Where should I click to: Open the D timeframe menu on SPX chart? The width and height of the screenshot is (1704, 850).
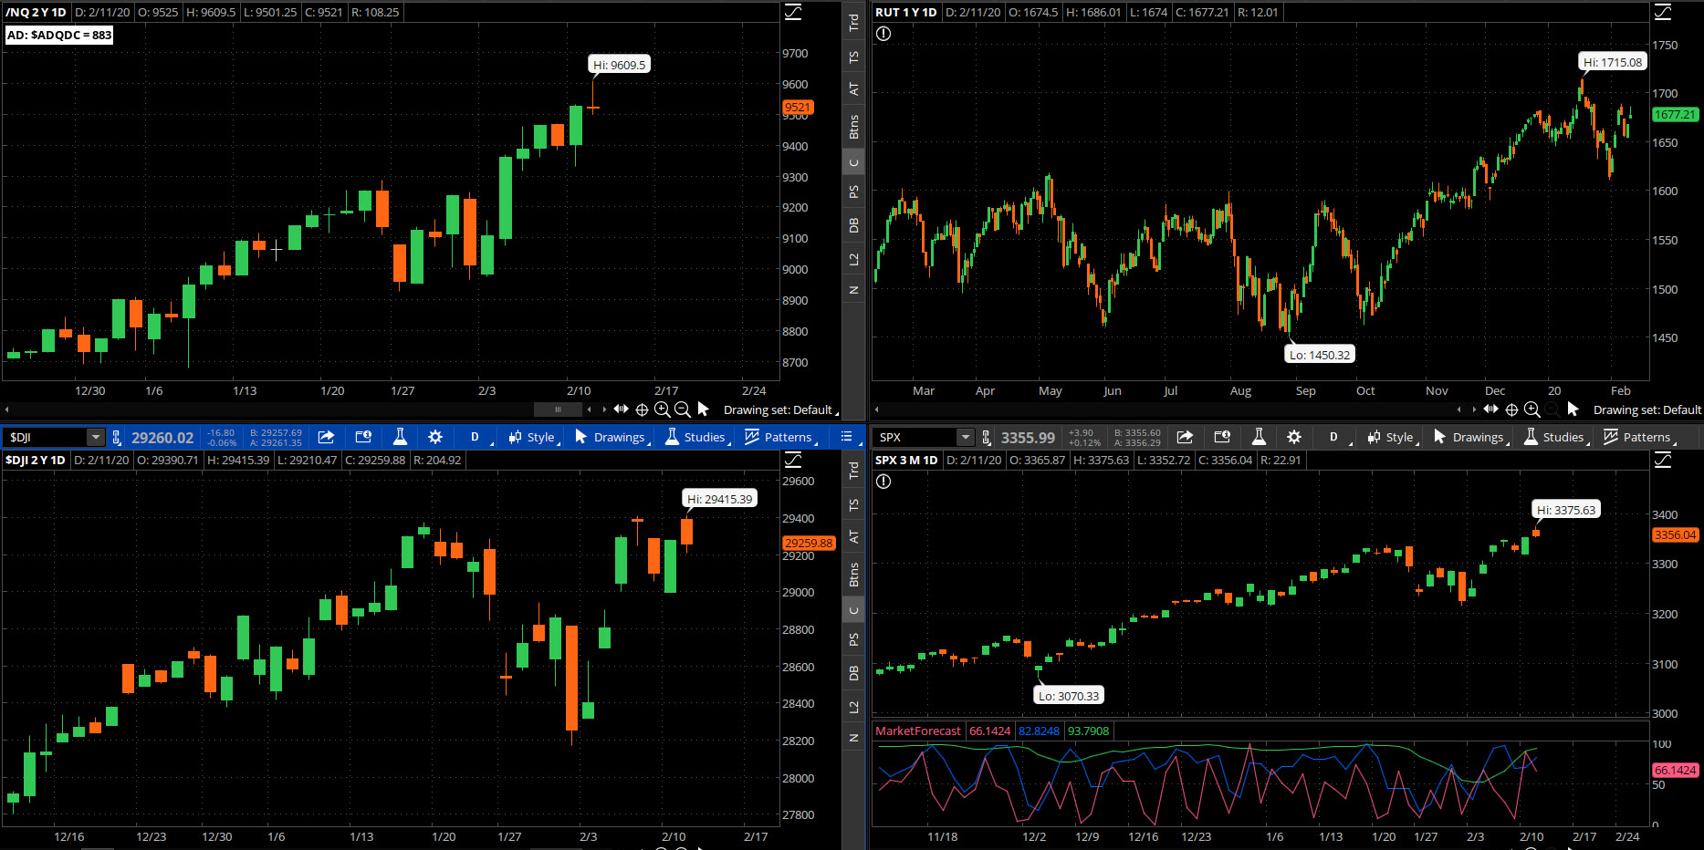1337,437
